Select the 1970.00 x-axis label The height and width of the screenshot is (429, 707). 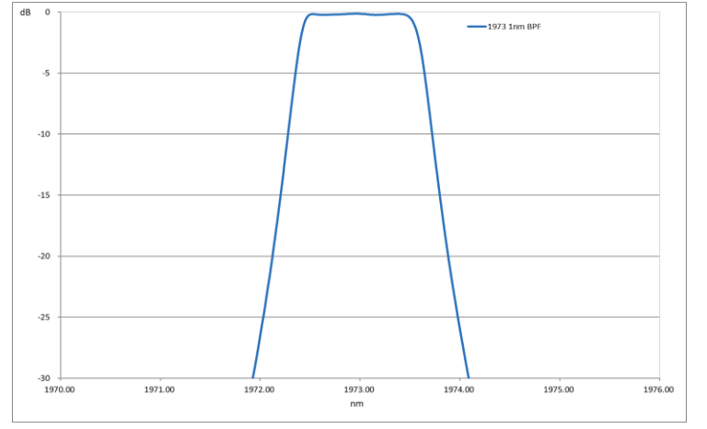click(61, 389)
